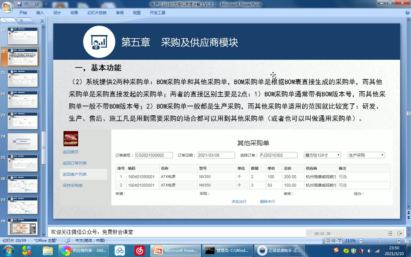Select Normal view icon in status bar
Image resolution: width=411 pixels, height=257 pixels.
[x=328, y=240]
